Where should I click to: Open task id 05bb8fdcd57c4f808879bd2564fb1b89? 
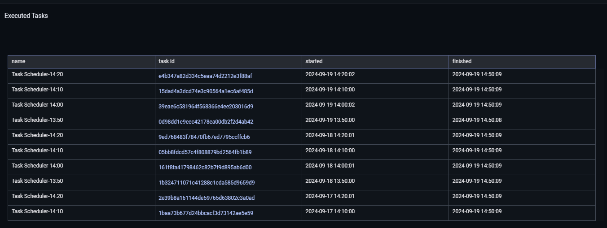pyautogui.click(x=205, y=152)
